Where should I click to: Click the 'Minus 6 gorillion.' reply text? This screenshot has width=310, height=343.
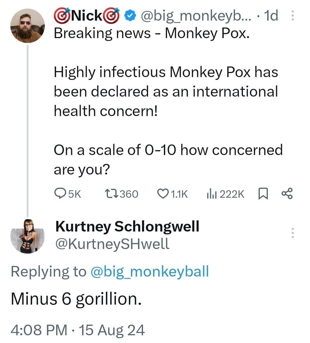[76, 299]
